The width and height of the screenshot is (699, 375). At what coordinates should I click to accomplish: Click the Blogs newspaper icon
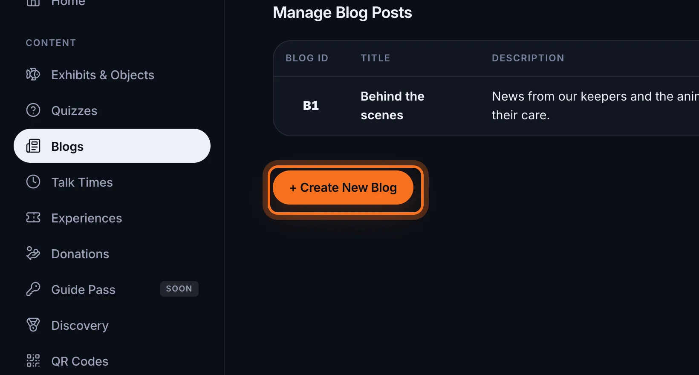click(33, 146)
